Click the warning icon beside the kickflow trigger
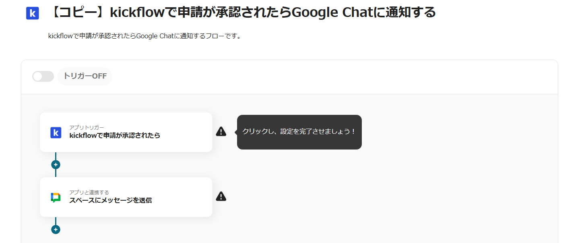 click(x=221, y=131)
